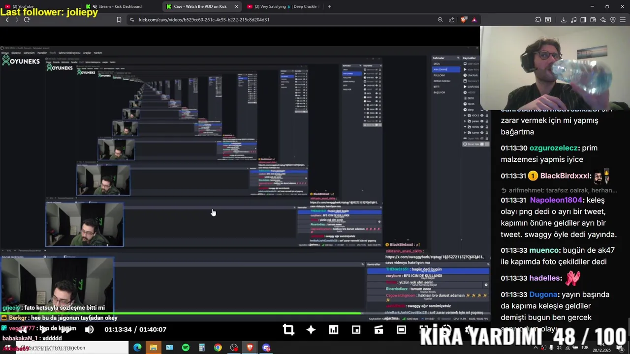Toggle the browser sidebar panel icon
The height and width of the screenshot is (354, 630).
(583, 20)
